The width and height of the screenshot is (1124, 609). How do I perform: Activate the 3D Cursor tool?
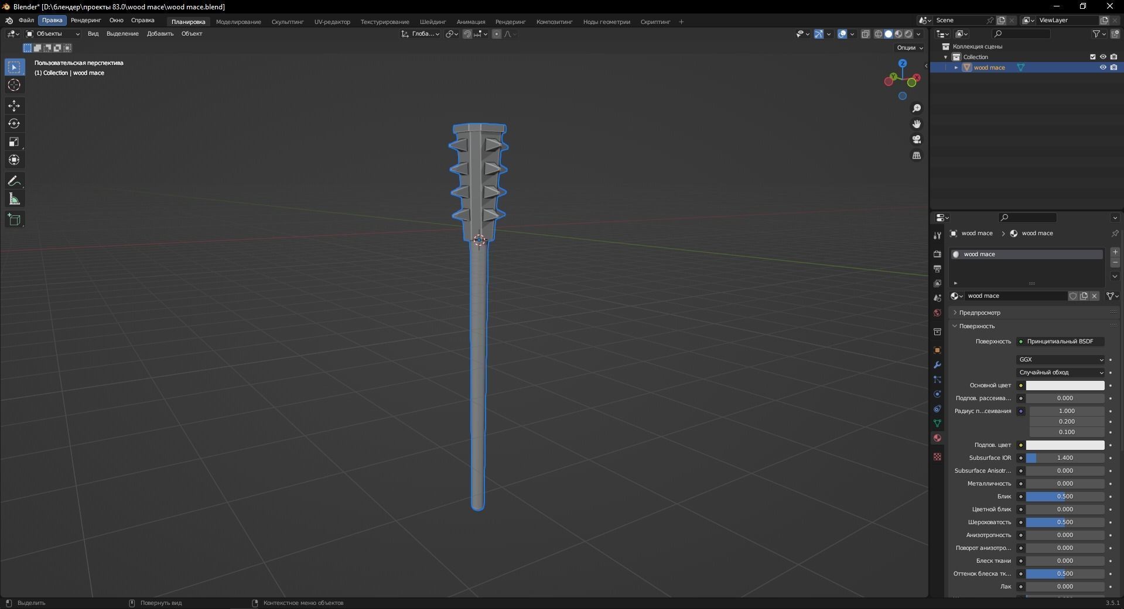[x=14, y=85]
